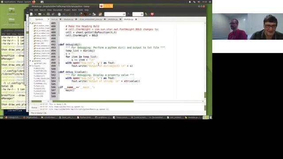The image size is (283, 159).
Task: Open the recent files dropdown arrow
Action: click(44, 14)
